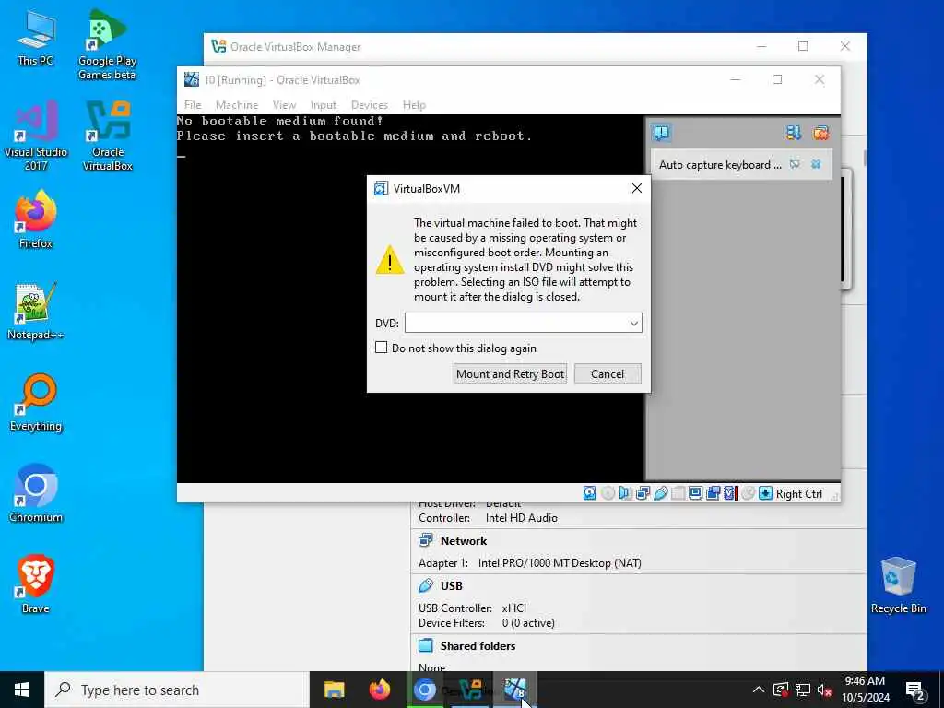Open the Help menu
This screenshot has width=944, height=708.
(414, 105)
